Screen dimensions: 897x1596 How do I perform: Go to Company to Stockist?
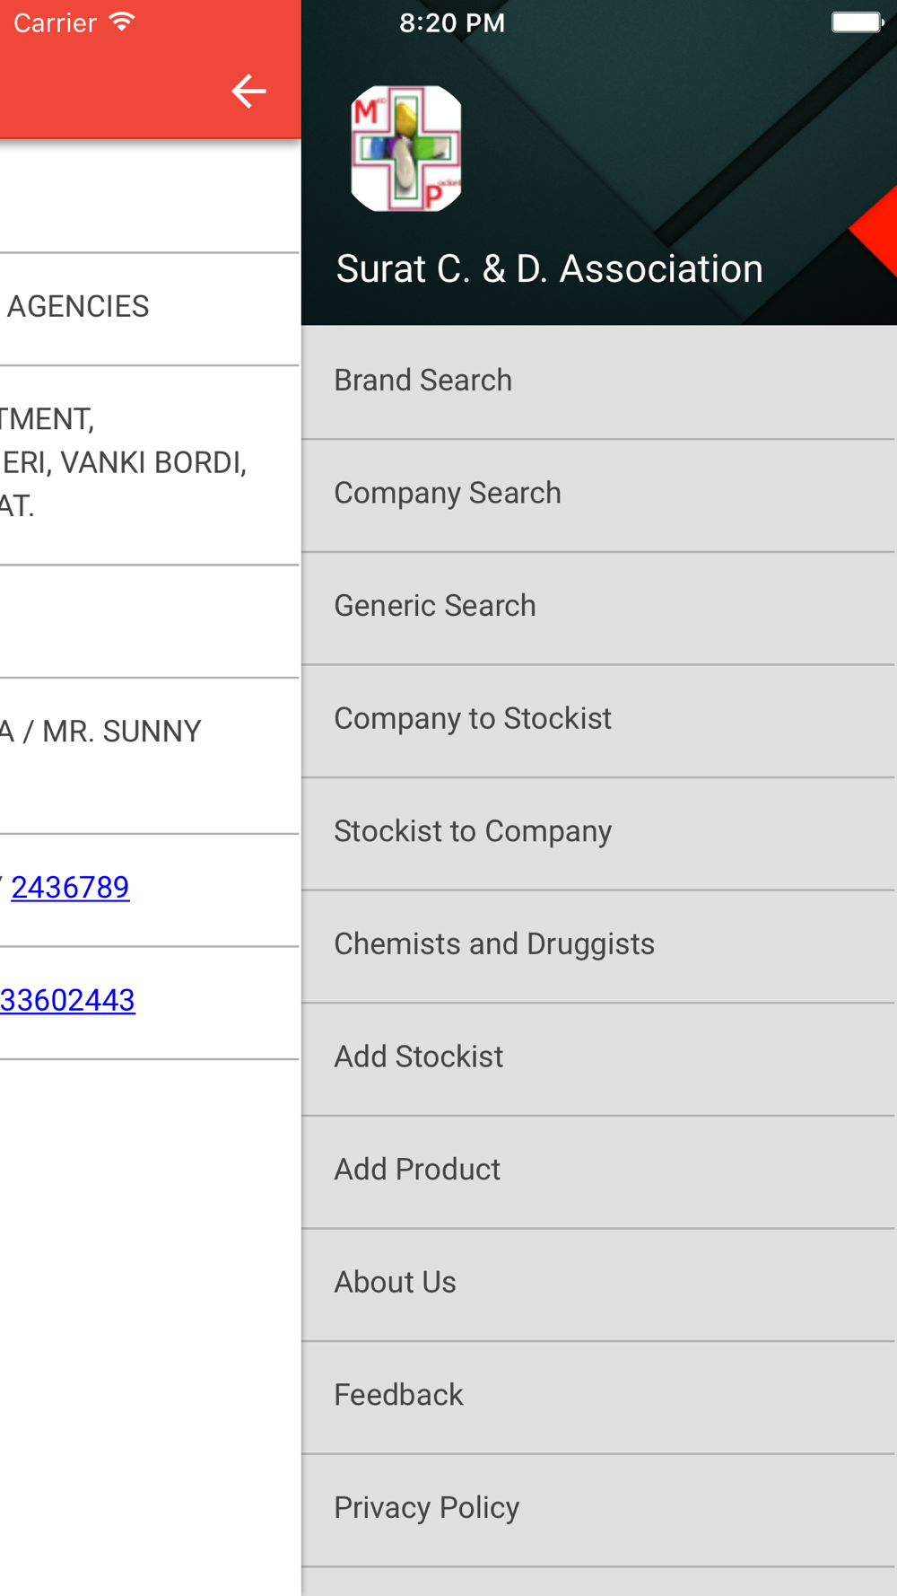pyautogui.click(x=599, y=720)
